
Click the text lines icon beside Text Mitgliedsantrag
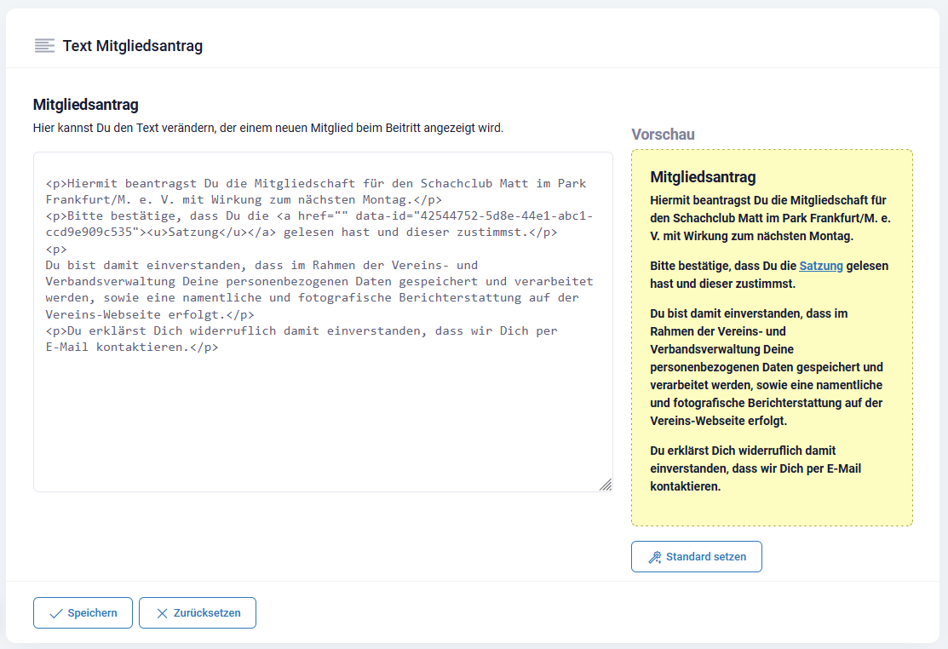44,46
